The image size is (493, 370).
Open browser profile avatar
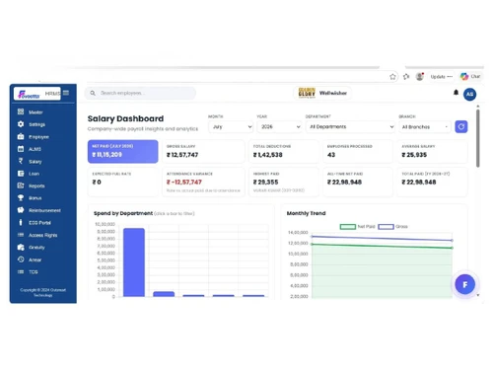tap(419, 77)
